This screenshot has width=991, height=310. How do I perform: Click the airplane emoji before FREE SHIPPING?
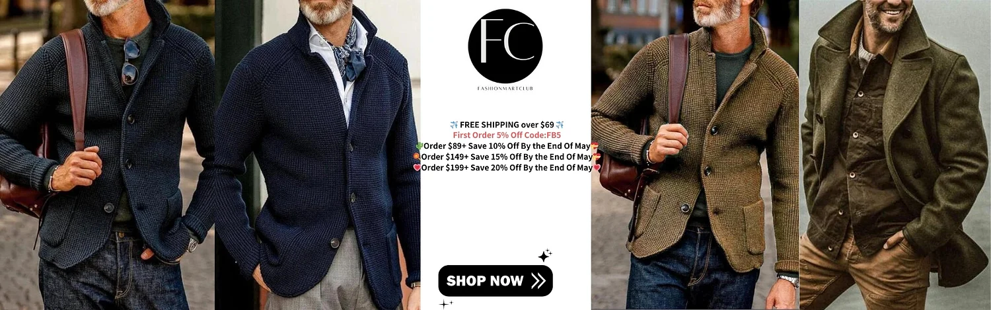[x=454, y=125]
